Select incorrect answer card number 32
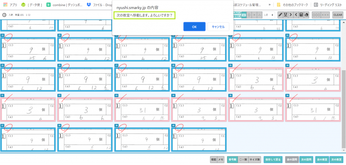 pyautogui.click(x=85, y=109)
